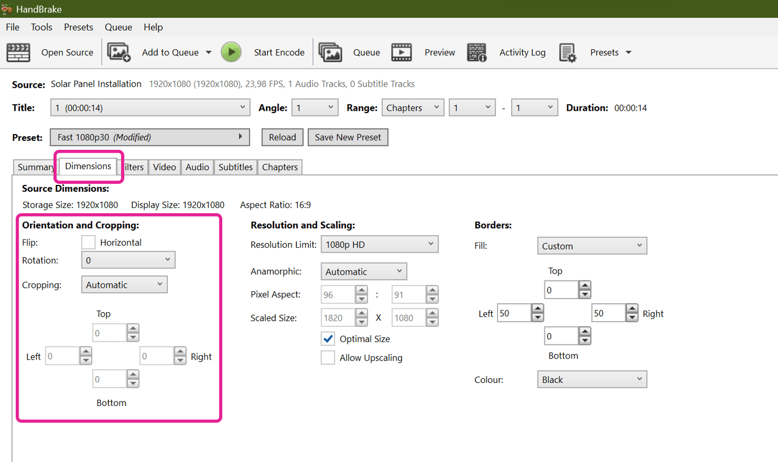Screen dimensions: 778x462
Task: Click the Reload button
Action: (x=282, y=137)
